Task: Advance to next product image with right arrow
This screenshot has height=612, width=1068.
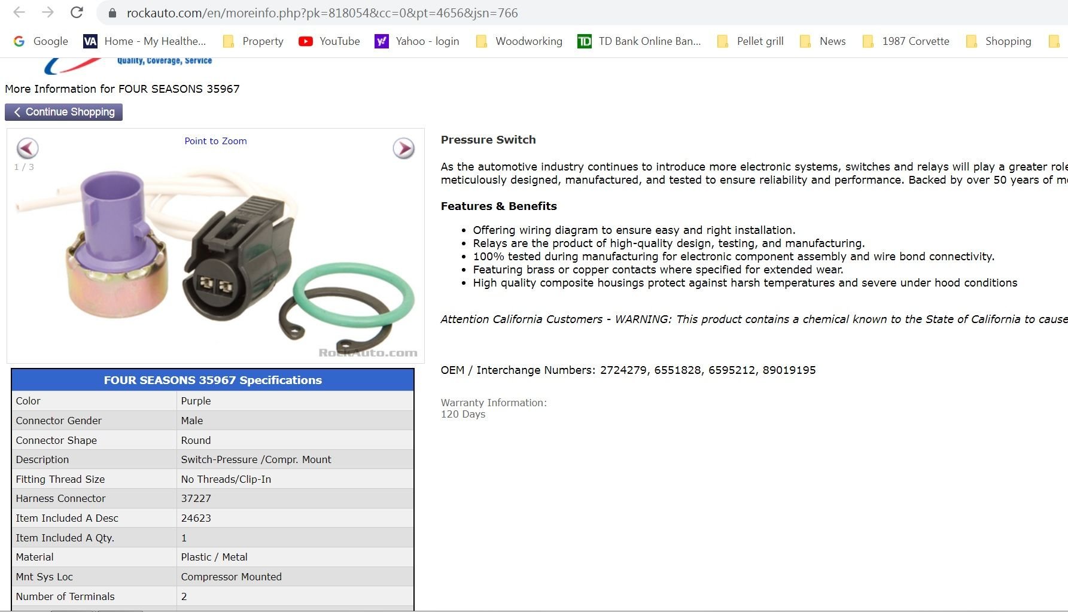Action: click(404, 149)
